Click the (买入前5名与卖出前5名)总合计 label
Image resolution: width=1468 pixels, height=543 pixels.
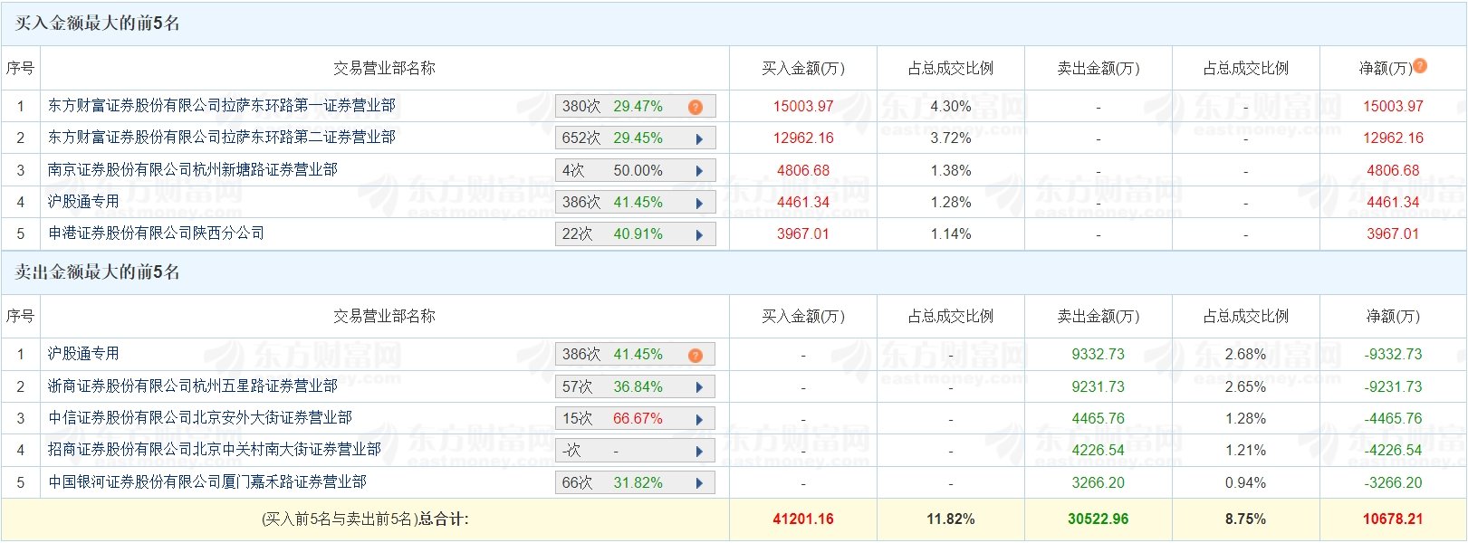pos(365,519)
